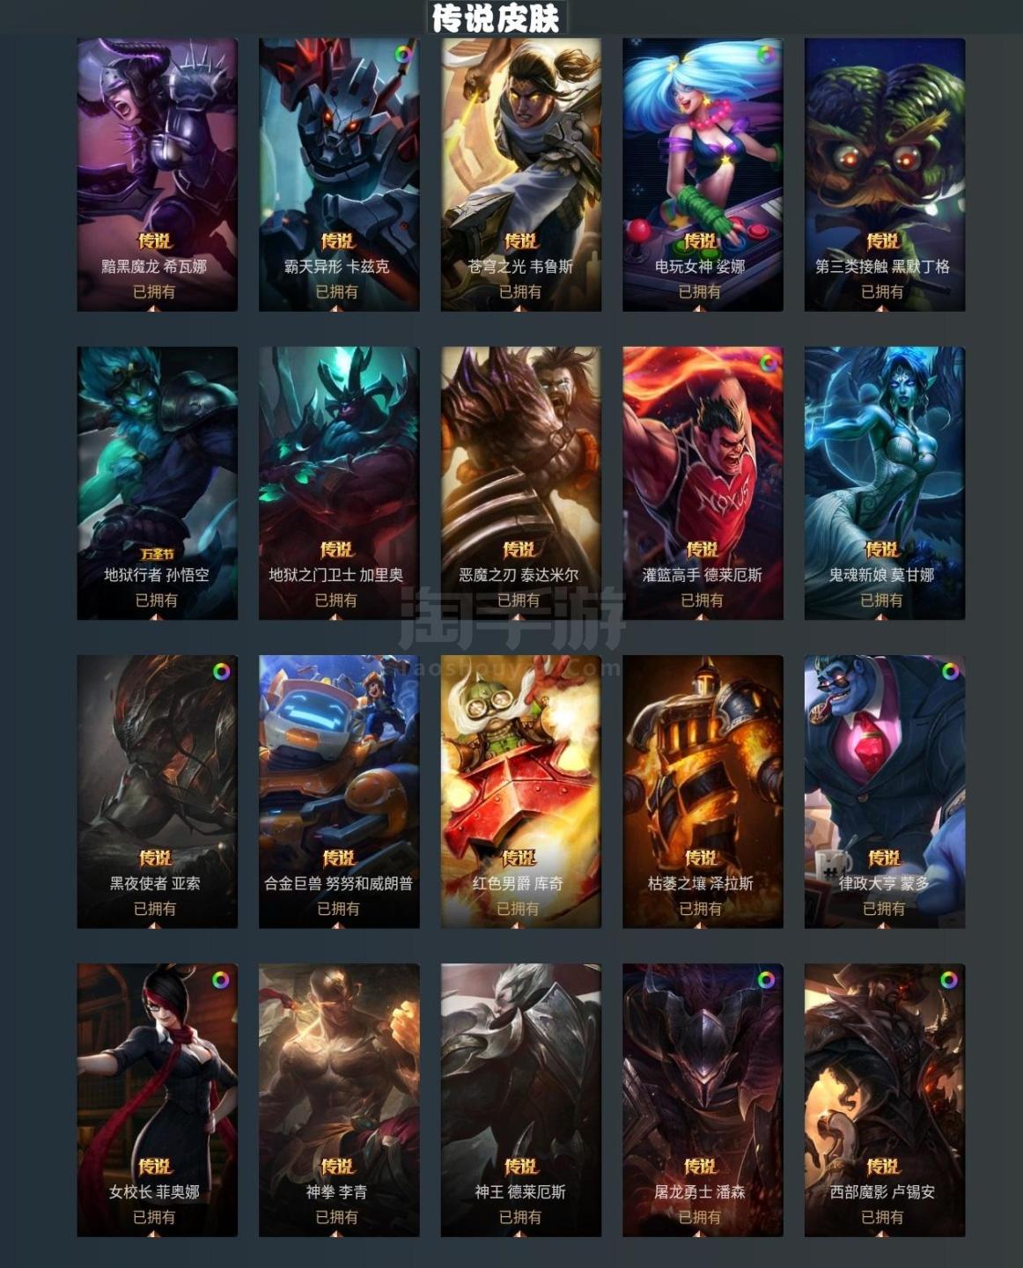1023x1268 pixels.
Task: Open 红色男爵 库奇 skin card
Action: point(521,791)
